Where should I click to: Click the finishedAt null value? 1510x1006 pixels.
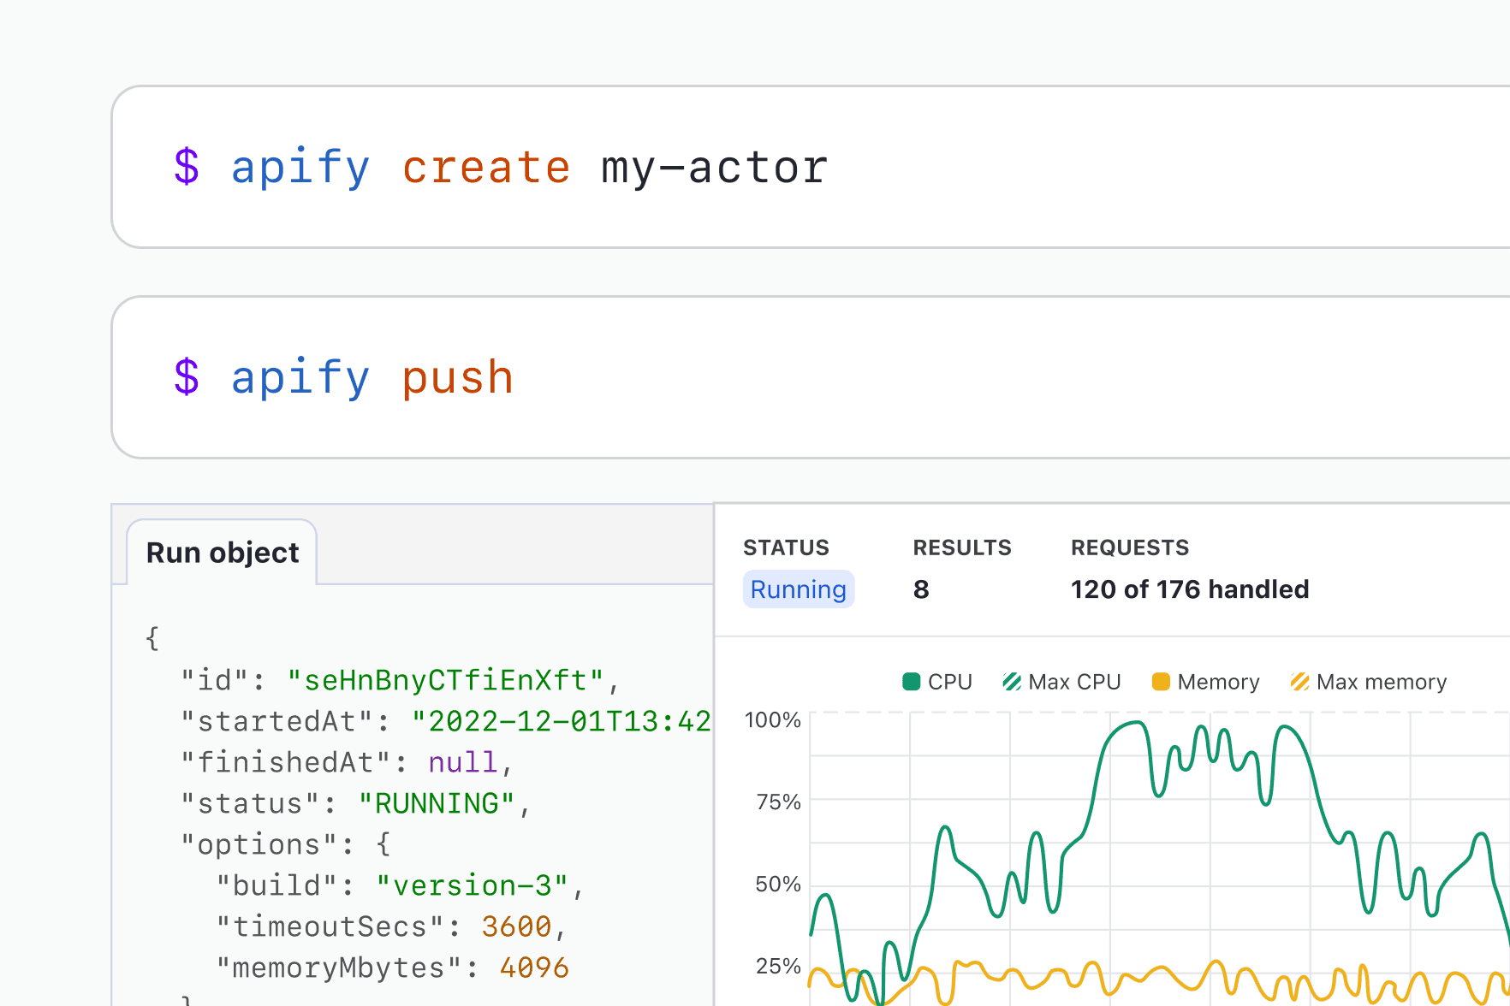pyautogui.click(x=462, y=762)
